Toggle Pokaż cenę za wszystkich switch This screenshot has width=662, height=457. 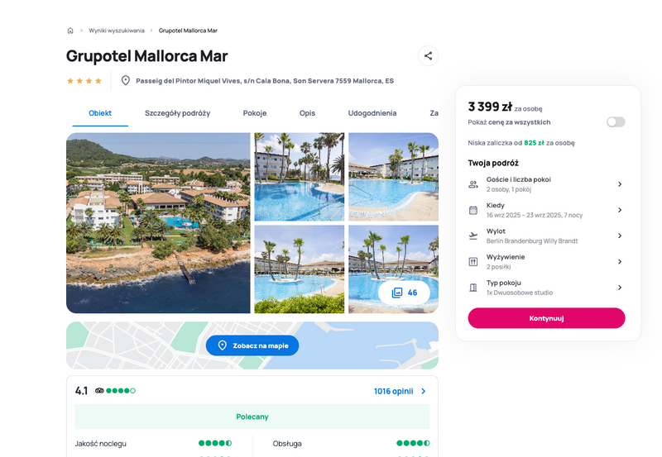click(x=616, y=122)
